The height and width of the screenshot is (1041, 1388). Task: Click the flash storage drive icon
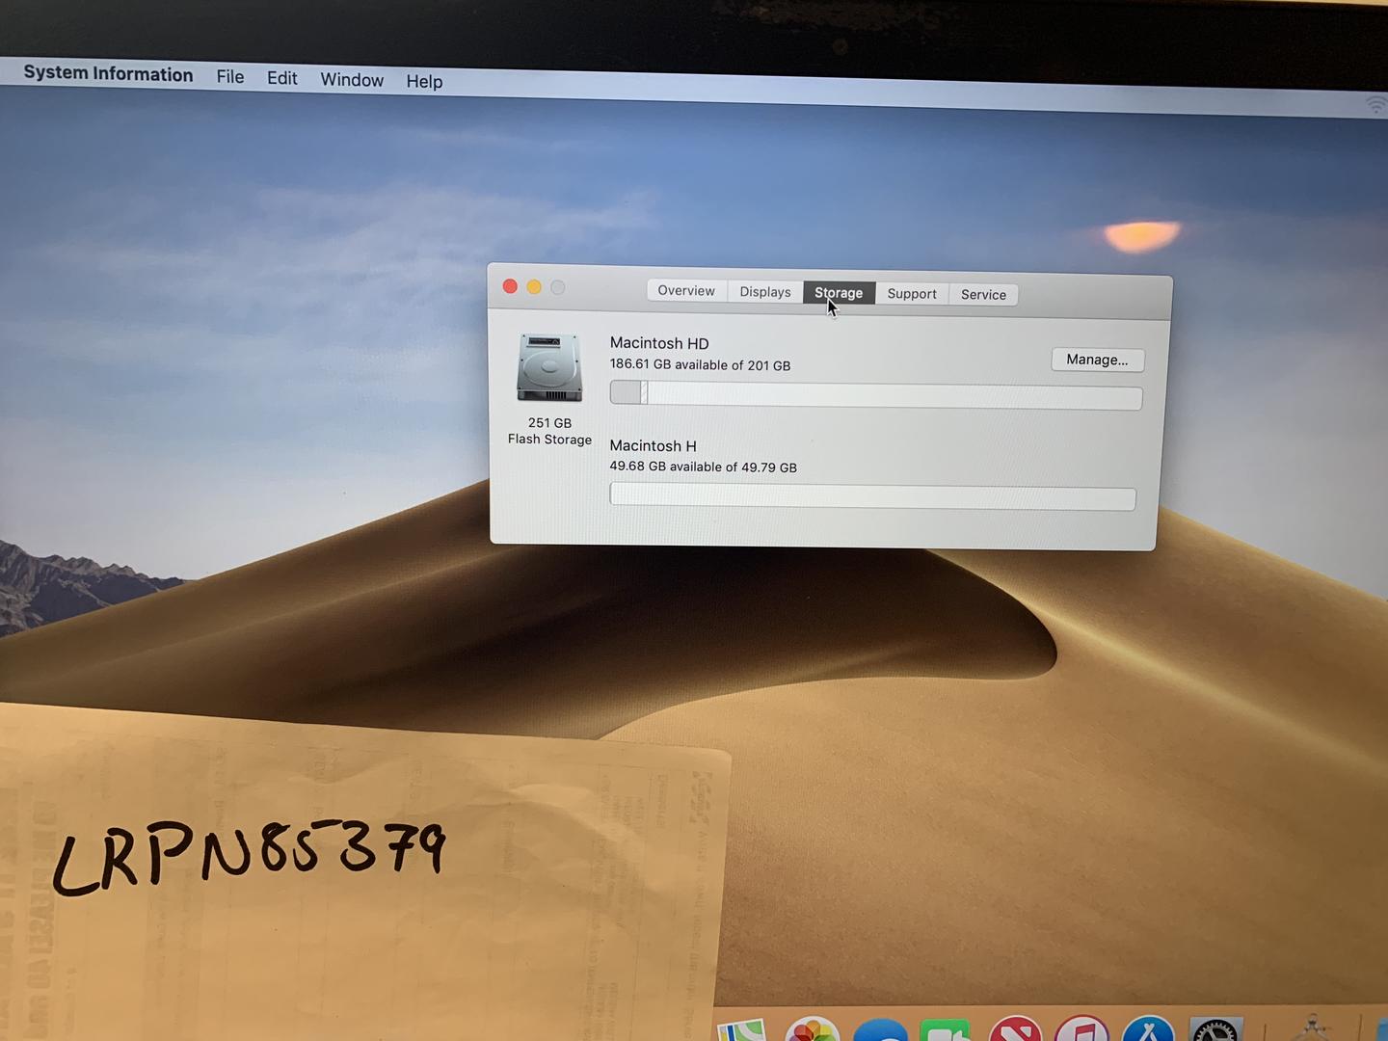click(549, 367)
